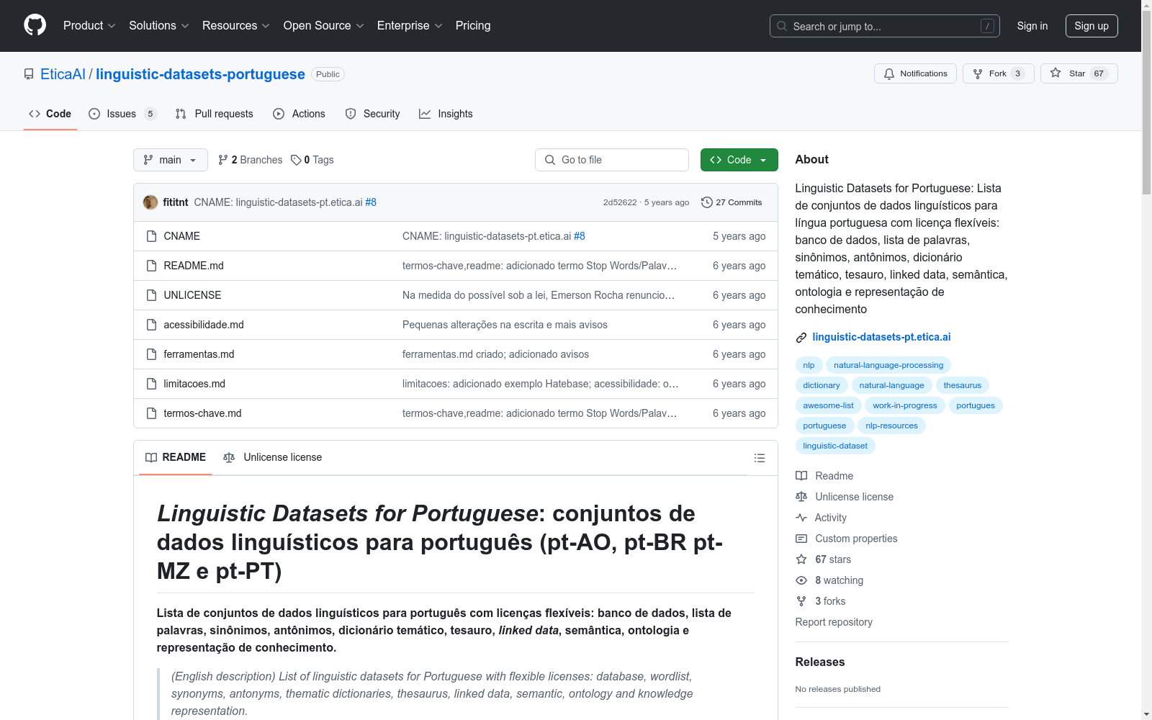Click the Search or jump to field
Image resolution: width=1152 pixels, height=720 pixels.
coord(885,26)
